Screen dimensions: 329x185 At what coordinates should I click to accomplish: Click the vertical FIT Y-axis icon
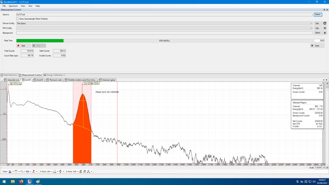tap(60, 172)
